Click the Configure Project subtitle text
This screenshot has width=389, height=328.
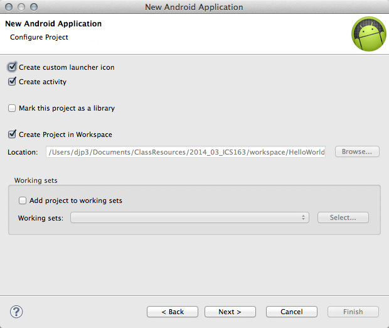coord(39,37)
